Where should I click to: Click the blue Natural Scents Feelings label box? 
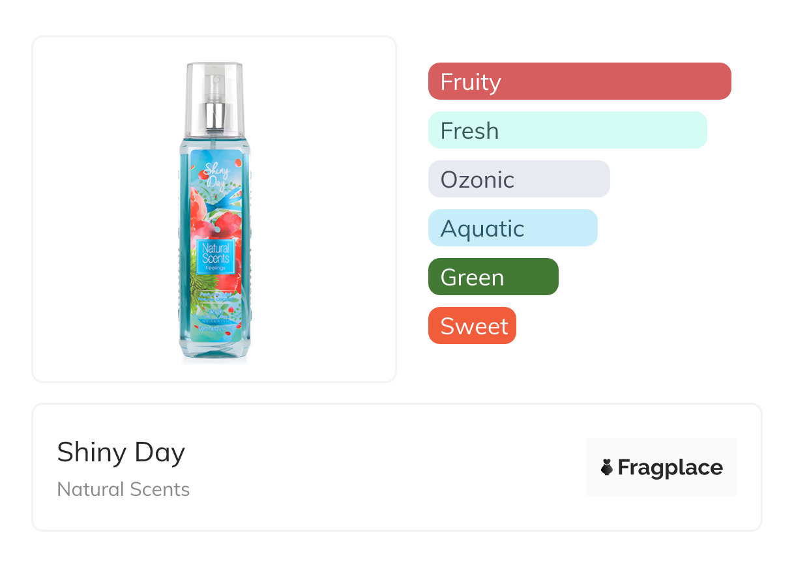click(x=214, y=255)
